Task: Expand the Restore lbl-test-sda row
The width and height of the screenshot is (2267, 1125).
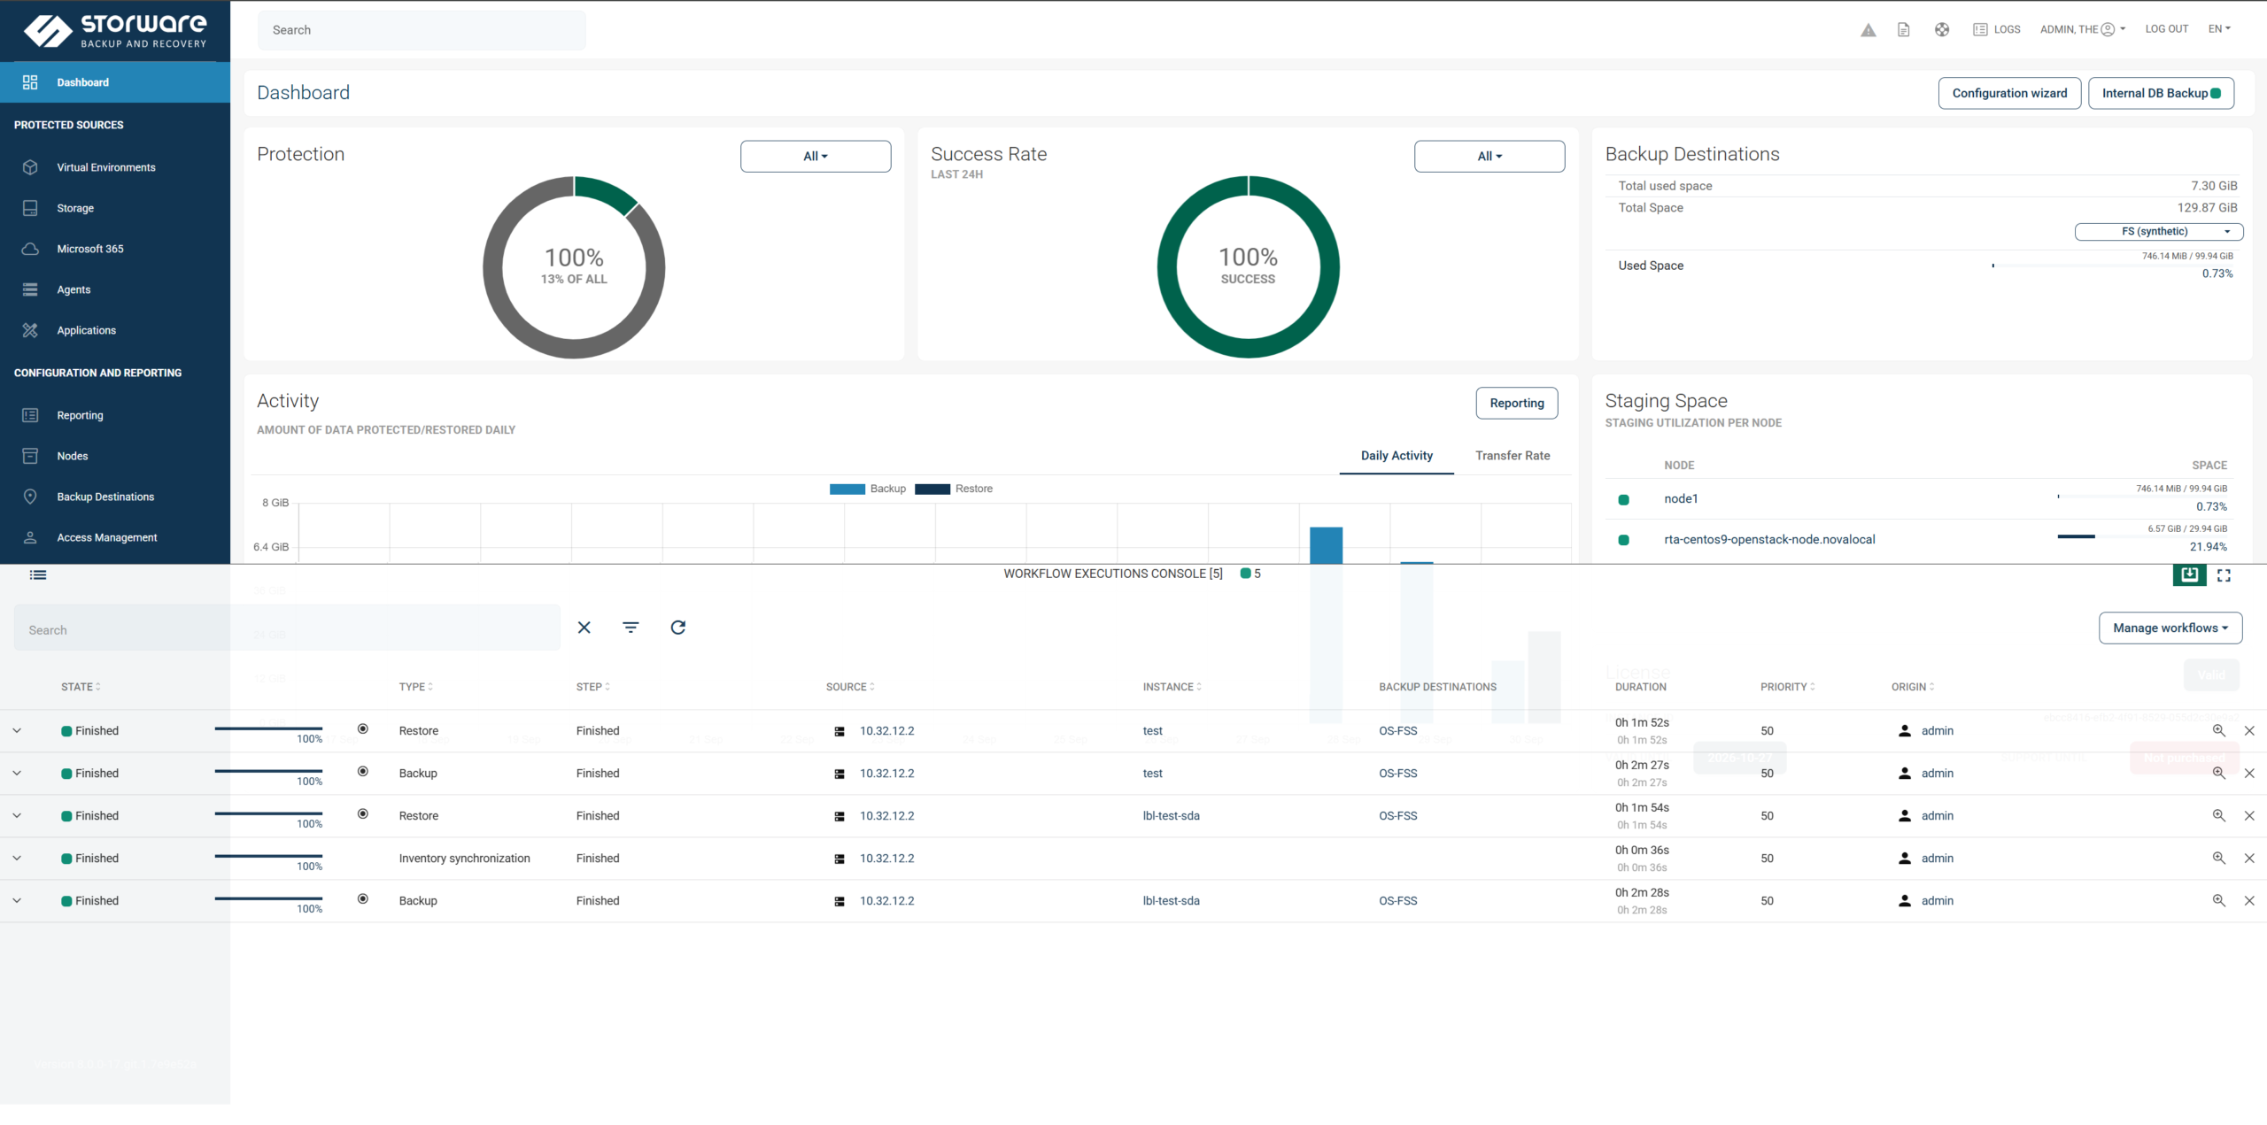Action: (x=17, y=816)
